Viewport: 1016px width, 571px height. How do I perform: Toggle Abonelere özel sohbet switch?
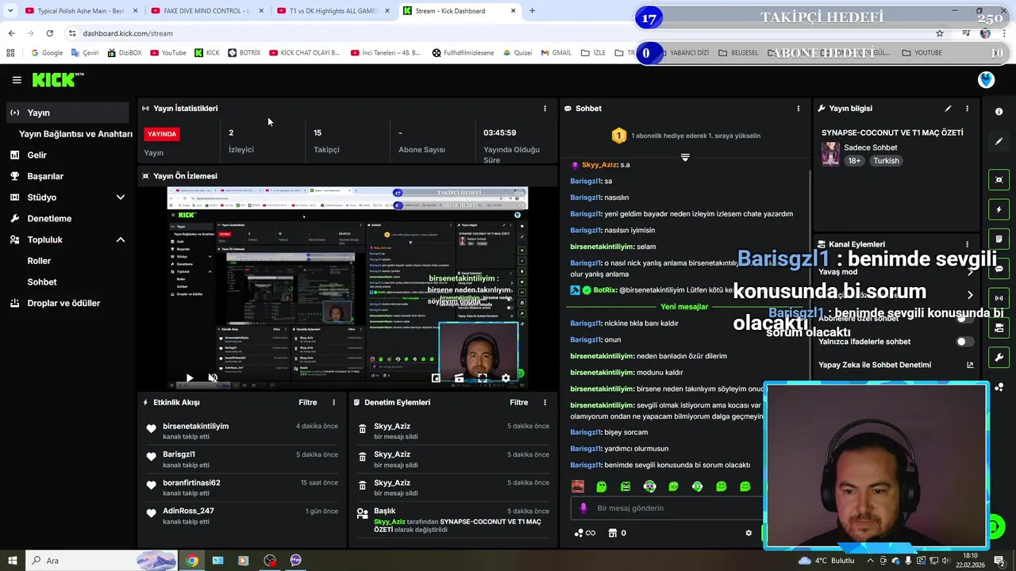pos(964,318)
